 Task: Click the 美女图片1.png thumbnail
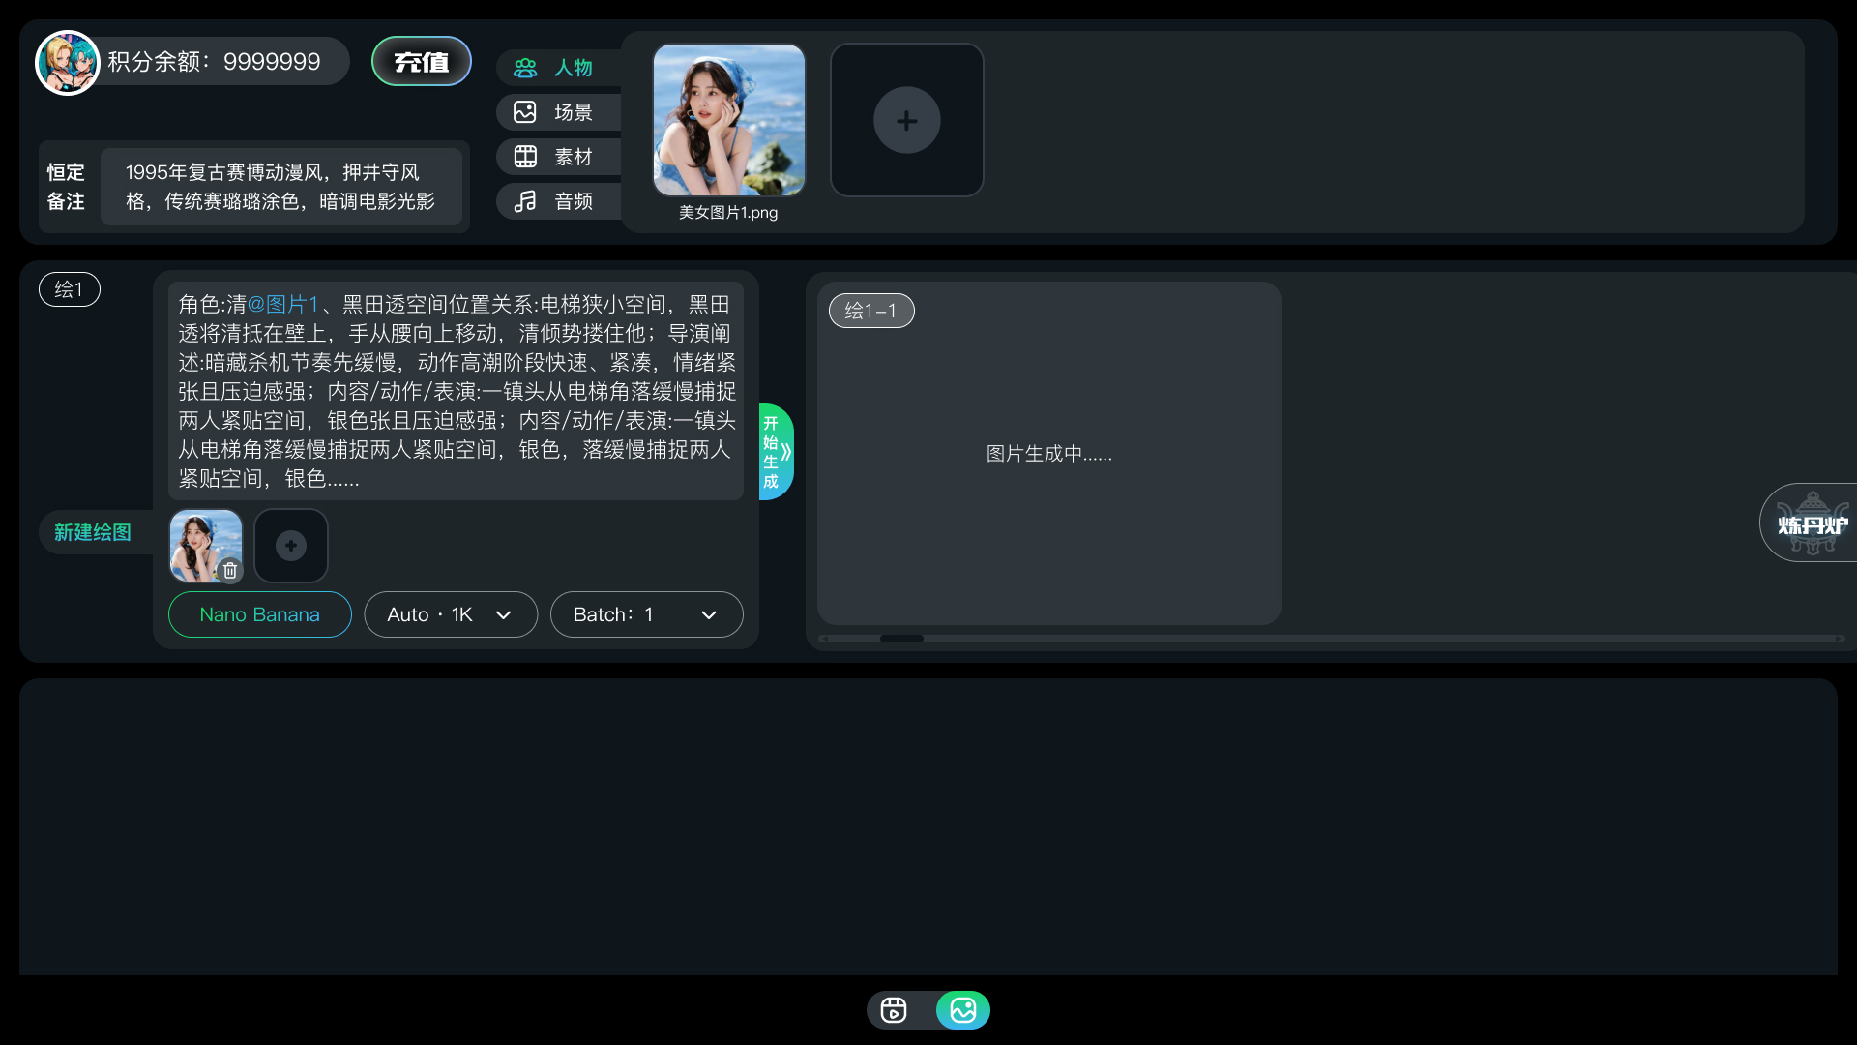pyautogui.click(x=728, y=120)
